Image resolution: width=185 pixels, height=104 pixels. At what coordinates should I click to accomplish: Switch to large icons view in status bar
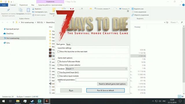coord(183,96)
